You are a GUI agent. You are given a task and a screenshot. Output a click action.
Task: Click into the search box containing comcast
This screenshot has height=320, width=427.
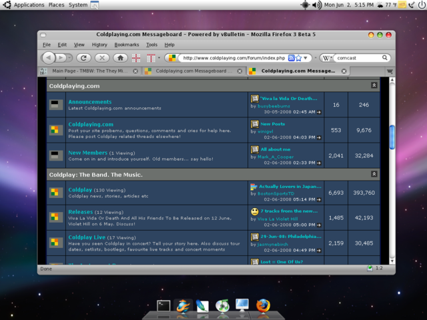(358, 58)
